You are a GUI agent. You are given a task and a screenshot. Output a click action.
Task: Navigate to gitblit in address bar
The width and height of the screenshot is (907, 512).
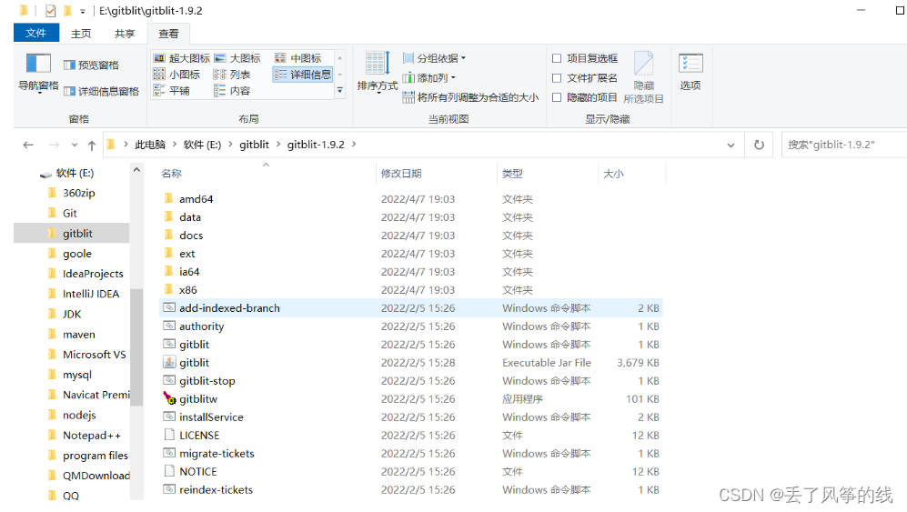tap(255, 145)
